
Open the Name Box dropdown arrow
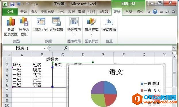coord(45,48)
